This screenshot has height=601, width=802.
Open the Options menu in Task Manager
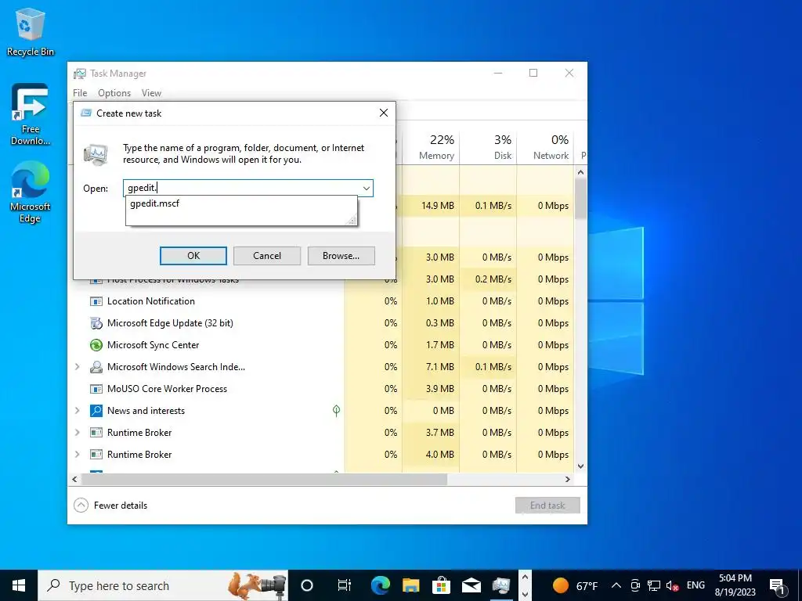114,93
